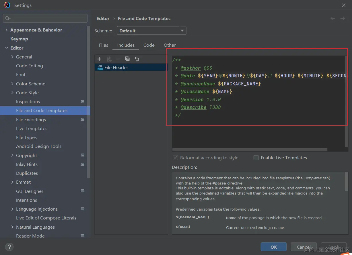Open Intentions settings
Image resolution: width=352 pixels, height=255 pixels.
coord(26,200)
